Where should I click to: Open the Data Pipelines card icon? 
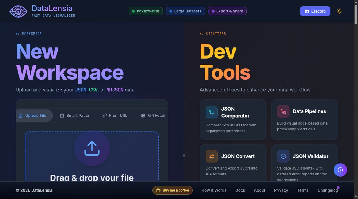pos(283,111)
